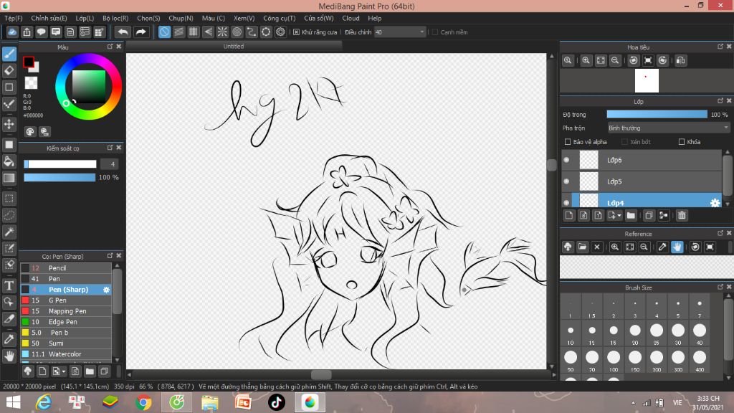The width and height of the screenshot is (734, 413).
Task: Turn off snap guide icon
Action: pyautogui.click(x=164, y=32)
